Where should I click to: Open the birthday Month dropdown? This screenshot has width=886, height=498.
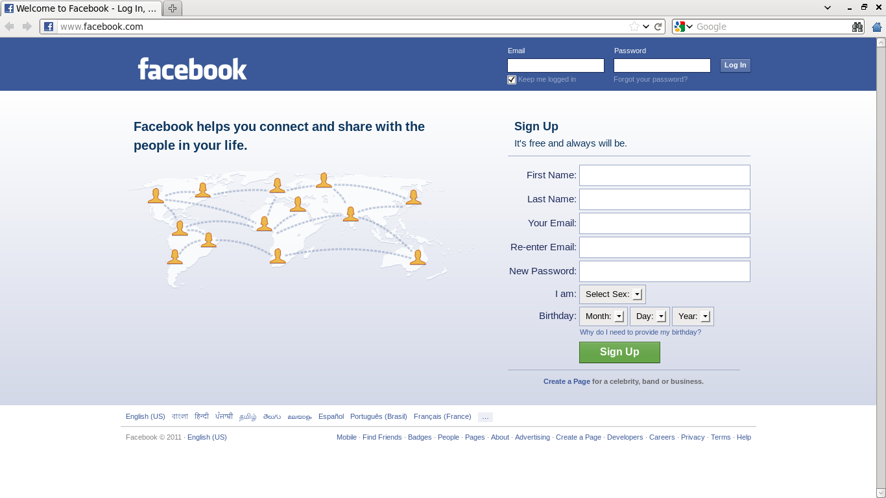pos(603,316)
